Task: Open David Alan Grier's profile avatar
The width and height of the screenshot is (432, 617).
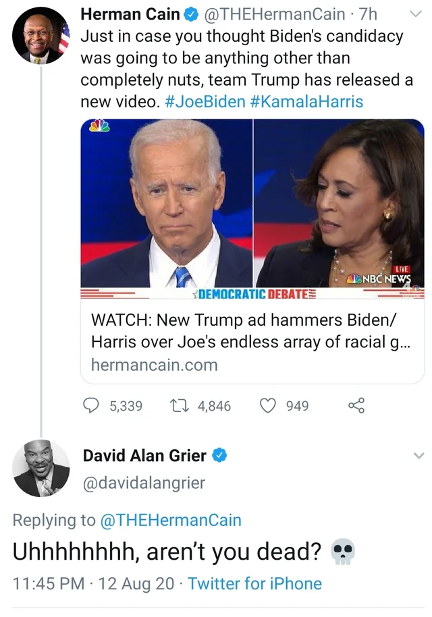Action: pyautogui.click(x=41, y=468)
